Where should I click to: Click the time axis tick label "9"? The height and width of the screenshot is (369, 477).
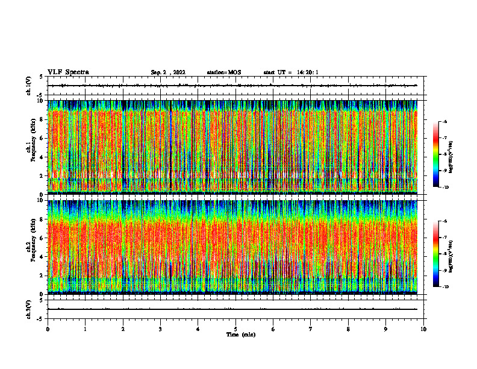pos(385,329)
